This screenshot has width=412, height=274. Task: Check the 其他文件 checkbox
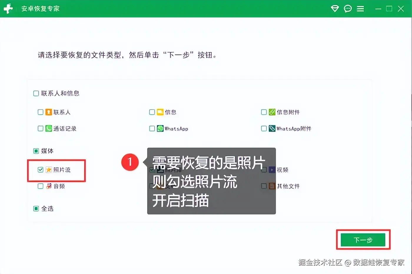264,186
